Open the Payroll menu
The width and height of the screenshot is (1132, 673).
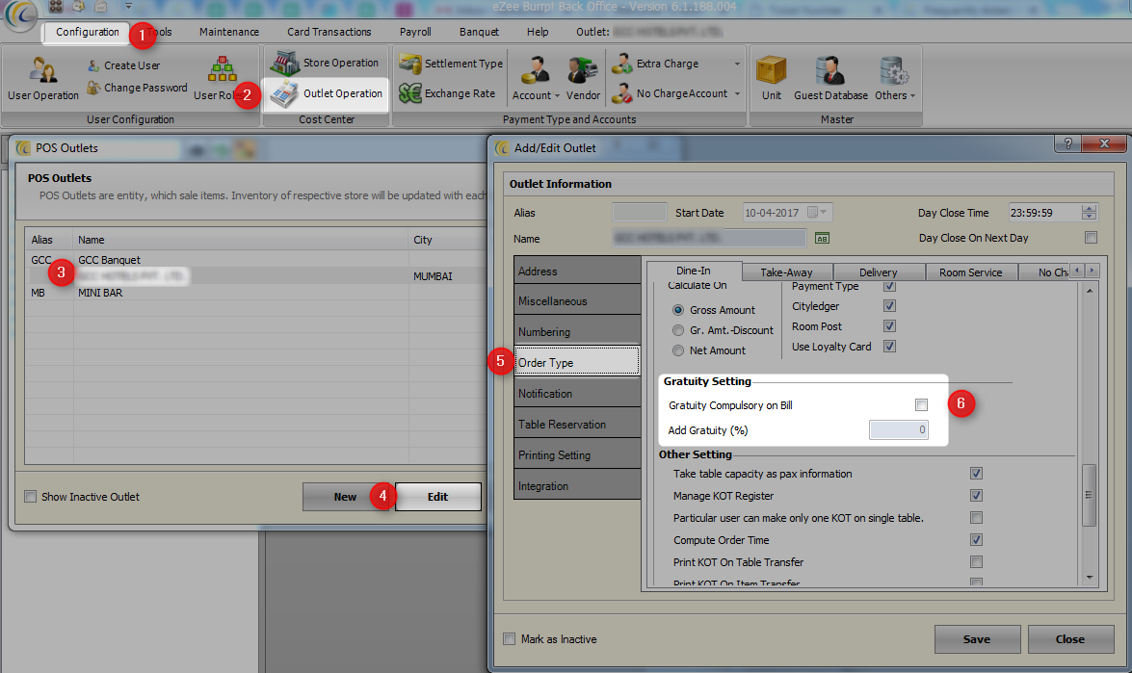point(415,32)
